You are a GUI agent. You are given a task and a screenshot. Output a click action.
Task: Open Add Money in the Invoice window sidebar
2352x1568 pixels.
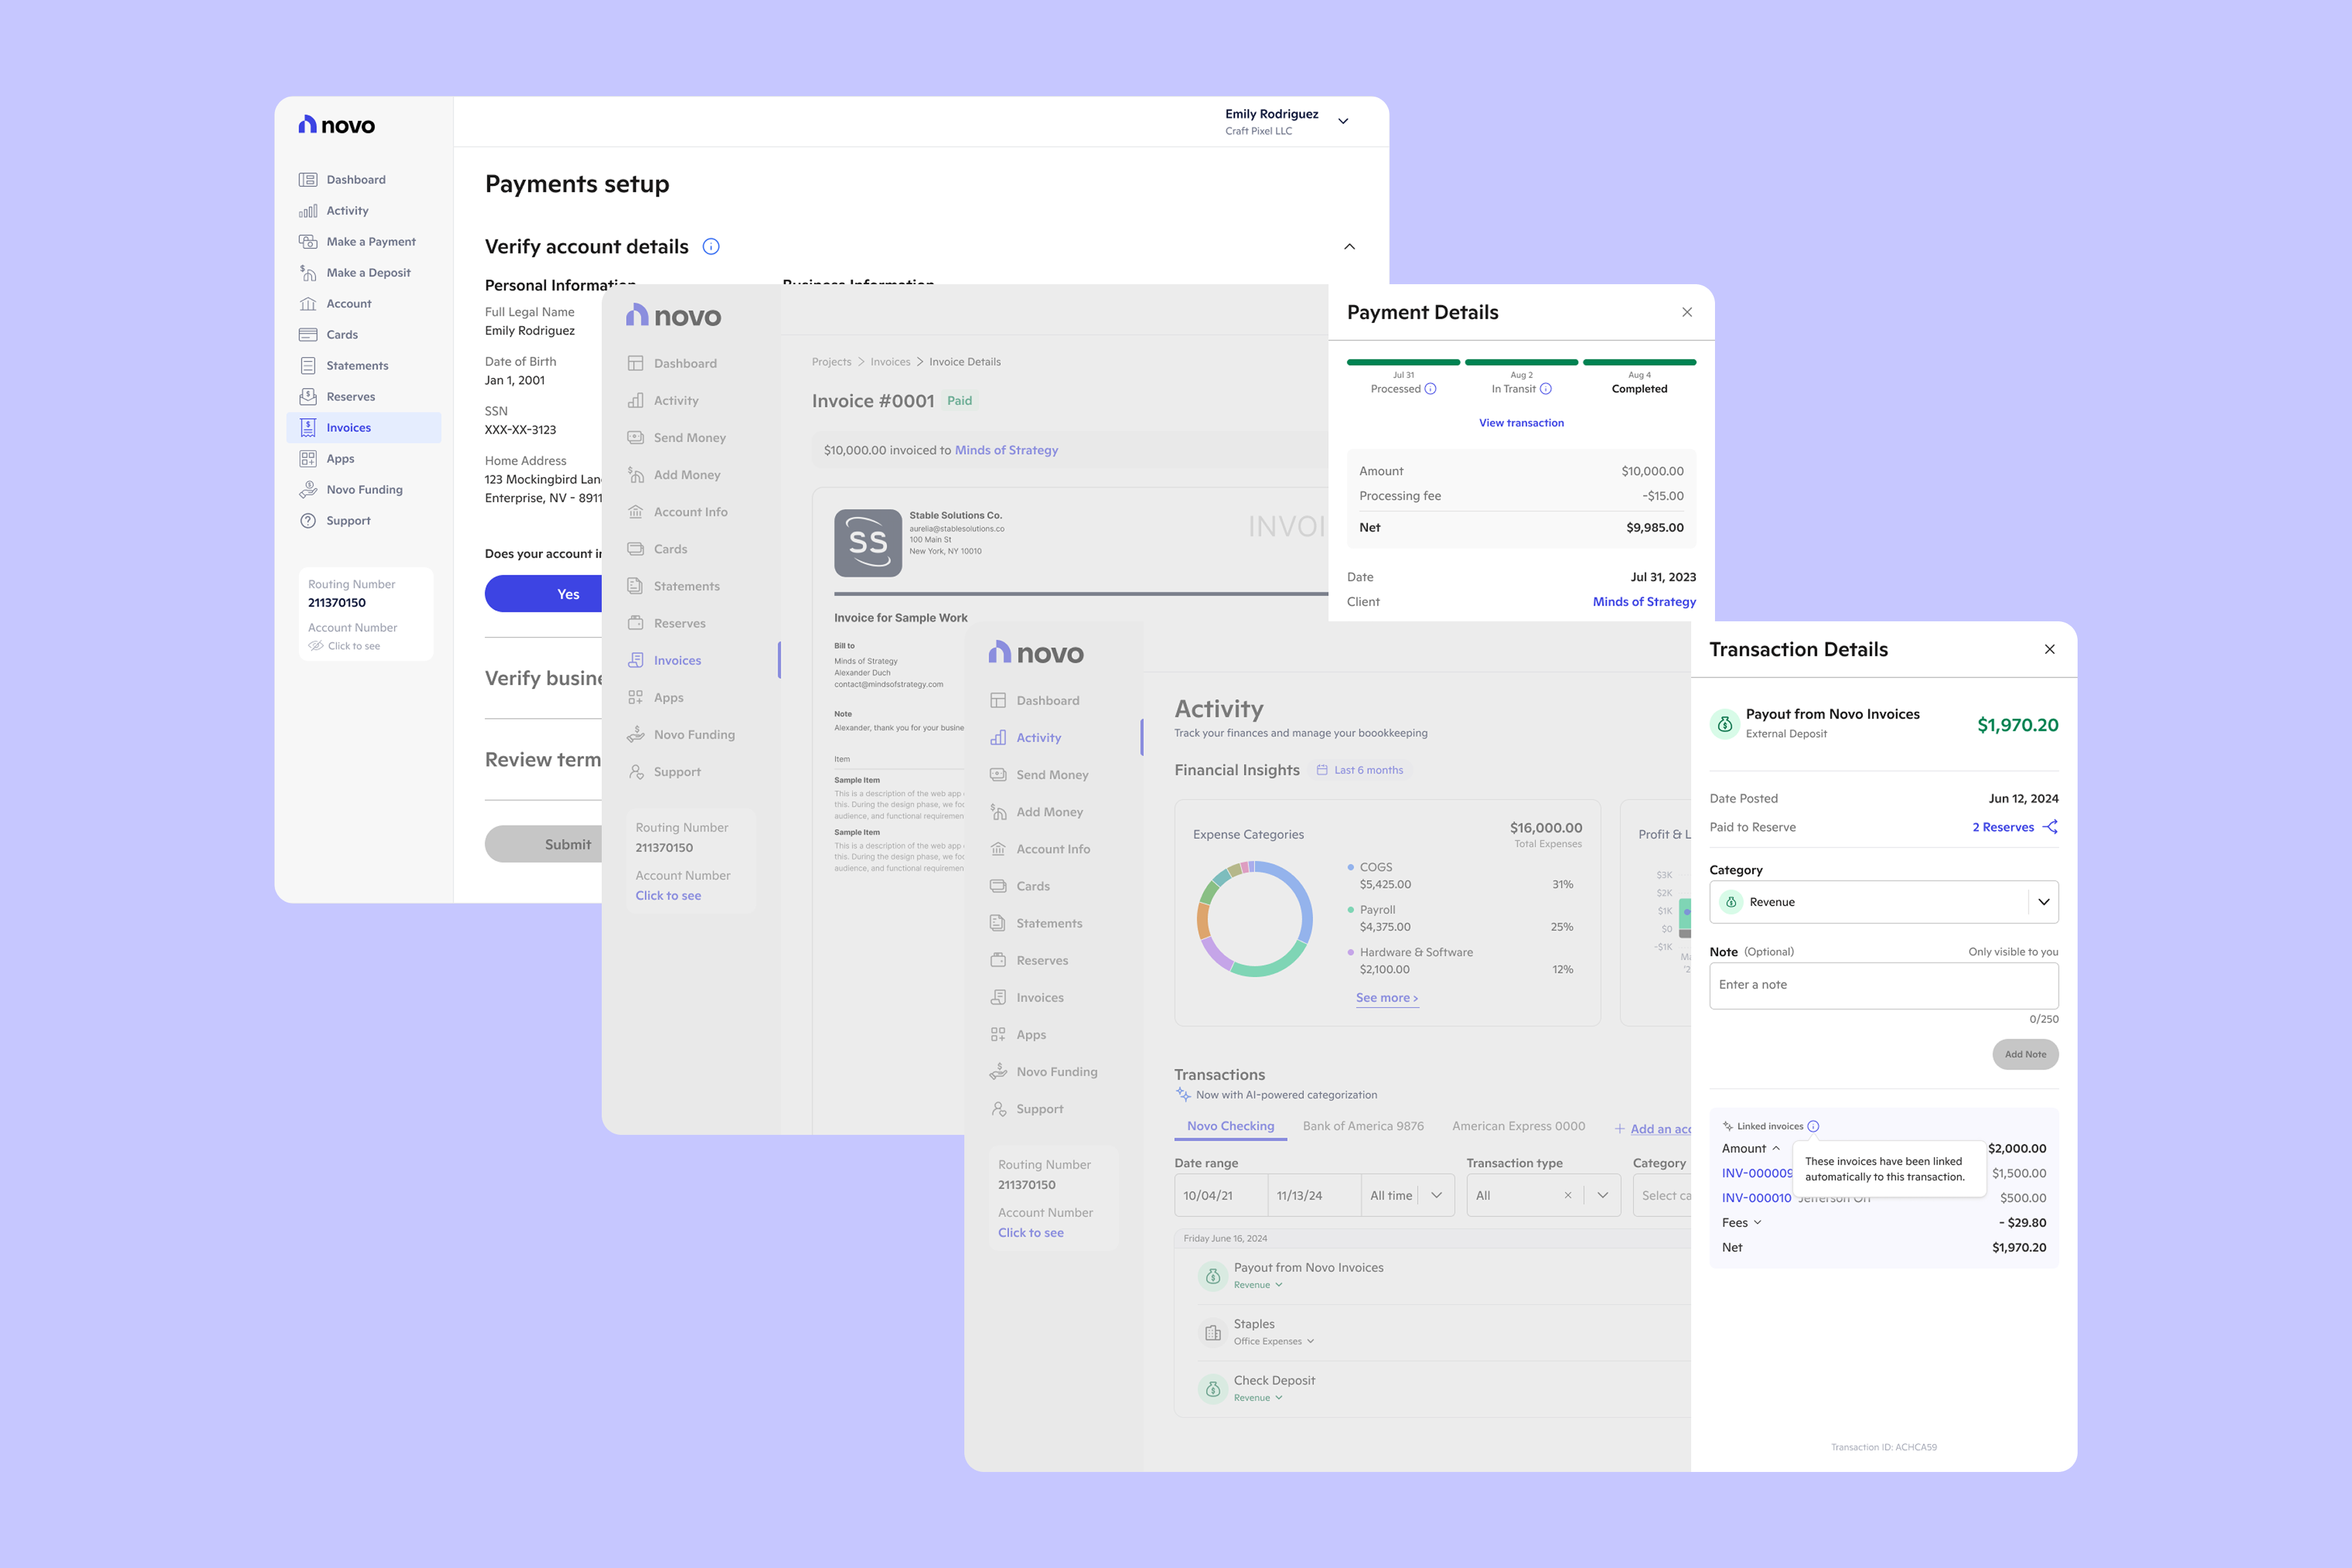pos(673,475)
